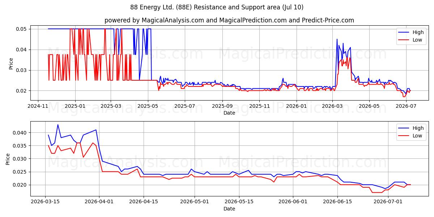Click the '0.04' y-axis label on the top chart
Viewport: 434px width, 217px height.
tap(22, 50)
